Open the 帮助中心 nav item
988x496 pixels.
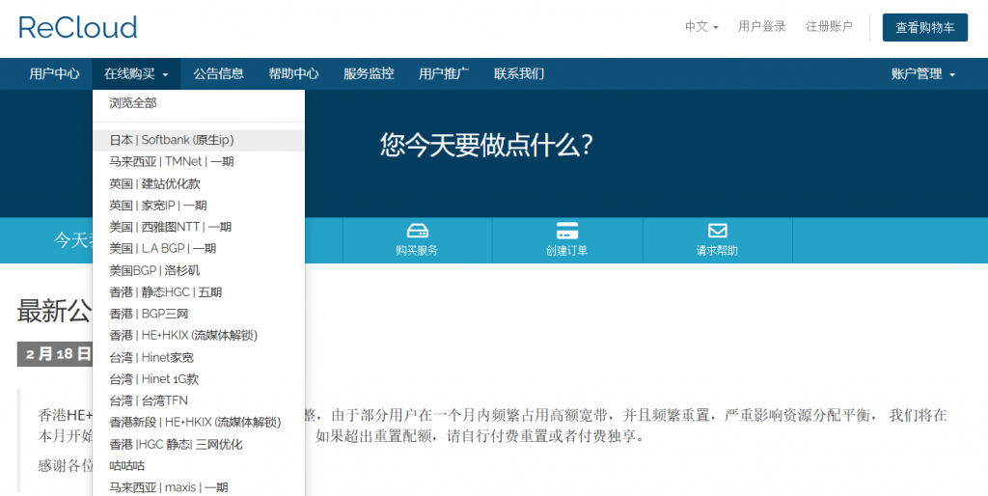pos(293,73)
